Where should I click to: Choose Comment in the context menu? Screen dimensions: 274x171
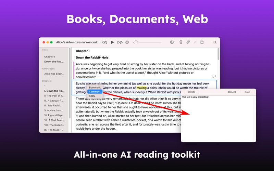(95, 92)
